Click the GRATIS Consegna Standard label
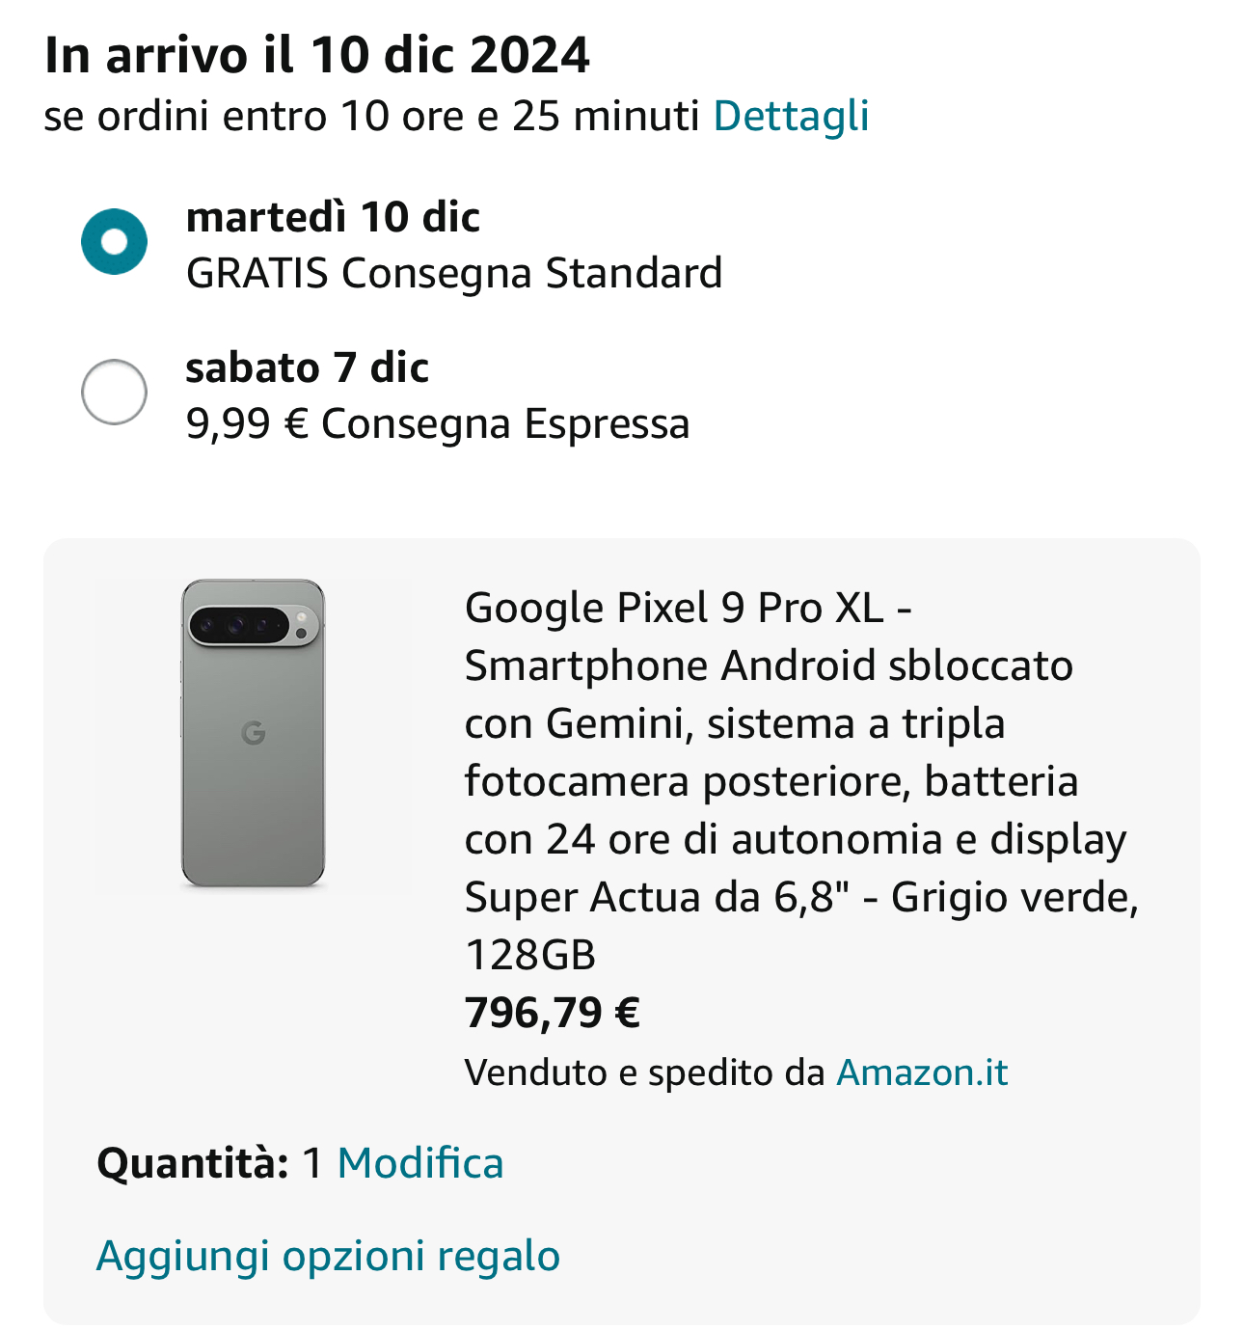 (454, 273)
